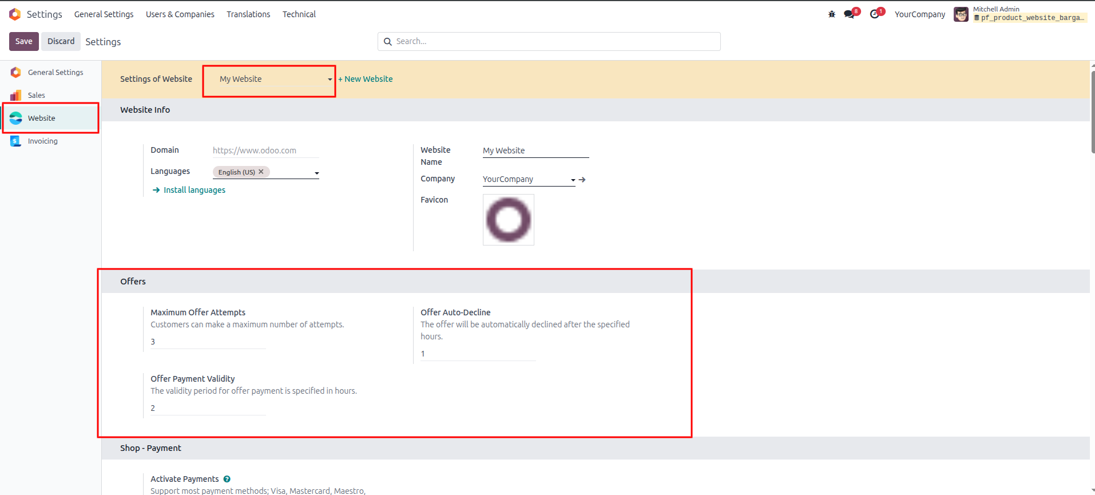Expand the Company YourCompany dropdown

[573, 180]
